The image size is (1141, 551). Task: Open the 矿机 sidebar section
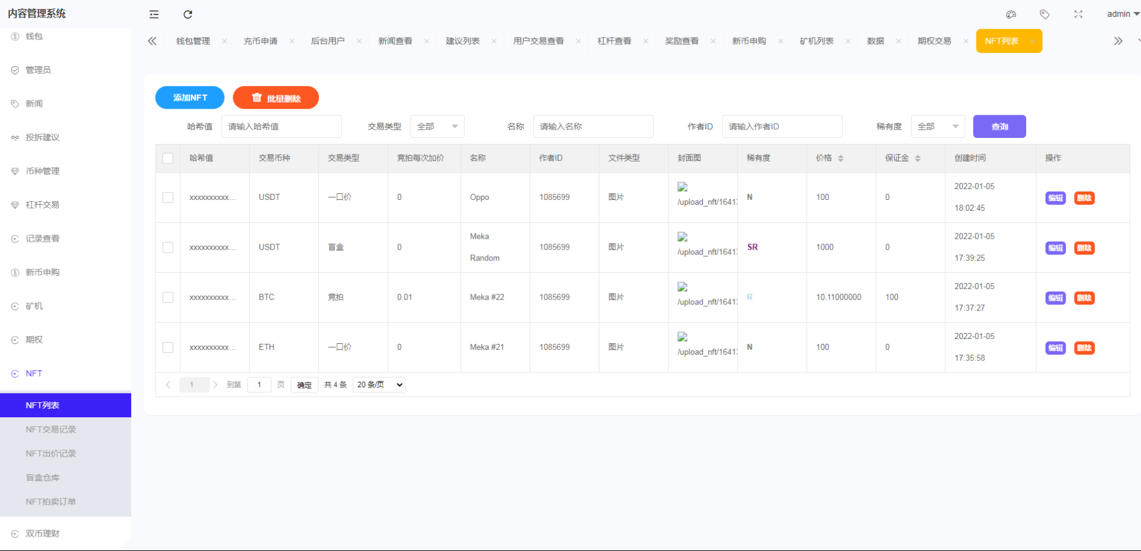coord(33,306)
